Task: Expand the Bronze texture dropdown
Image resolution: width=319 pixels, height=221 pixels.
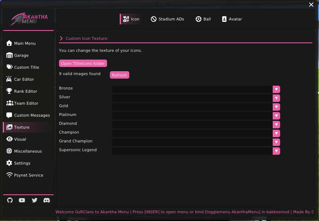Action: [x=276, y=89]
